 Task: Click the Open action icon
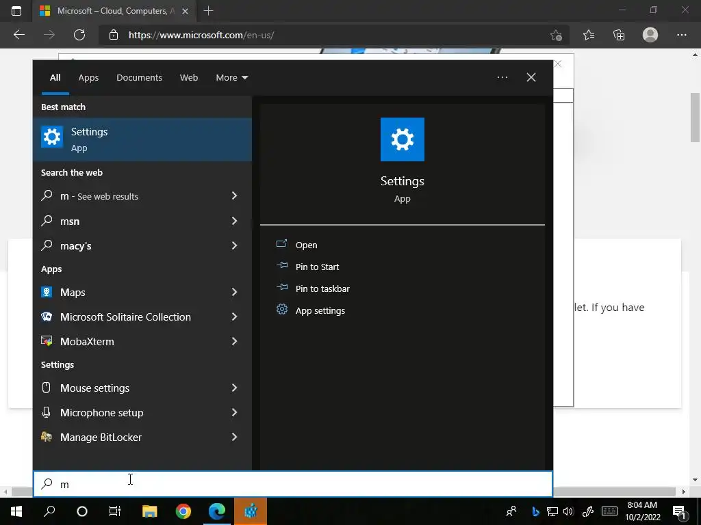click(281, 244)
